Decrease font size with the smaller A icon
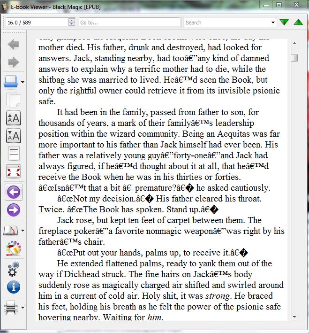This screenshot has width=309, height=333. pyautogui.click(x=14, y=136)
